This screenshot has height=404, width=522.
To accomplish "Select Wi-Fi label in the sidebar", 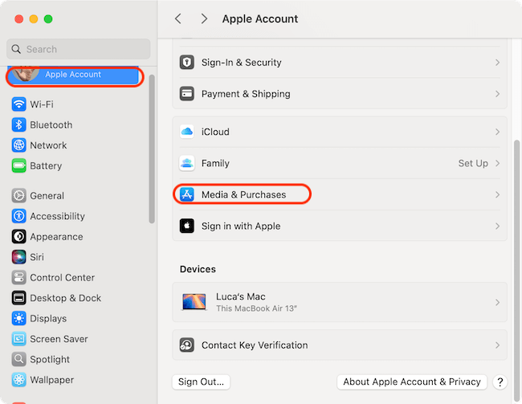I will click(x=42, y=104).
